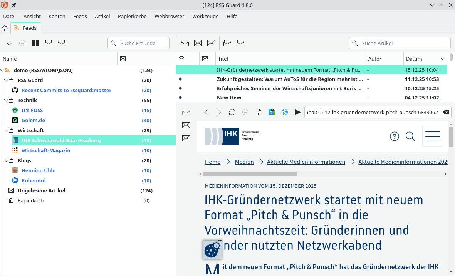This screenshot has width=455, height=276.
Task: Collapse the Blogs folder
Action: (7, 160)
